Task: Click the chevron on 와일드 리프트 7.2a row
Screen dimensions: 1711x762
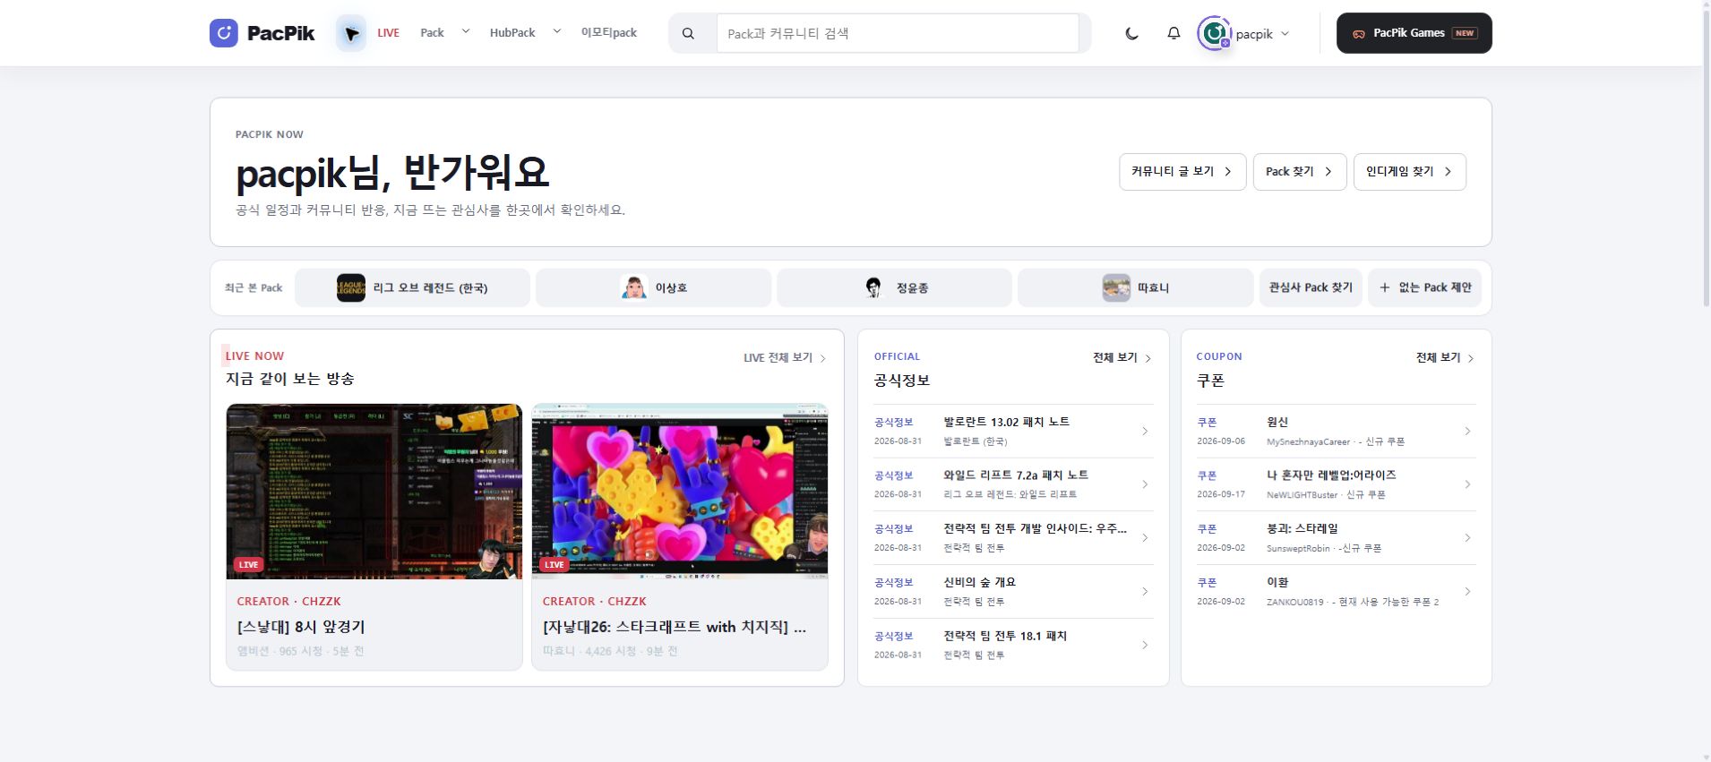Action: point(1145,484)
